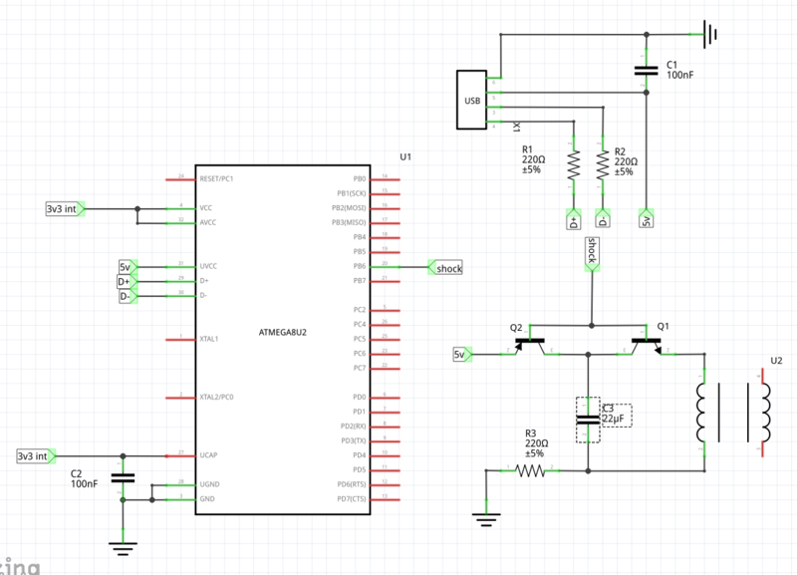Select the ATMEGA8U2 chip body
Viewport: 797px width, 575px height.
(282, 339)
